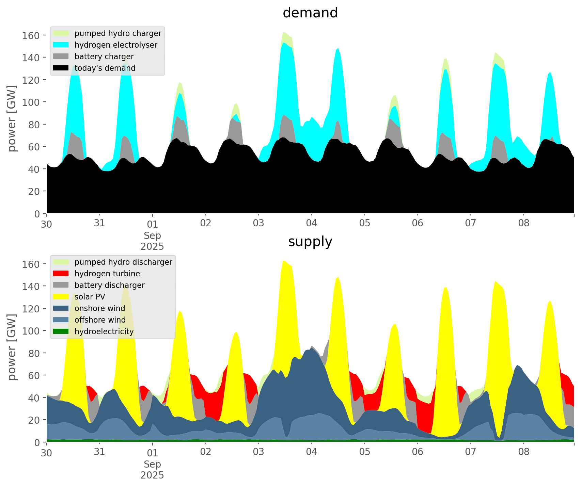
Task: Click the 100 tick on supply y-axis
Action: (x=31, y=331)
